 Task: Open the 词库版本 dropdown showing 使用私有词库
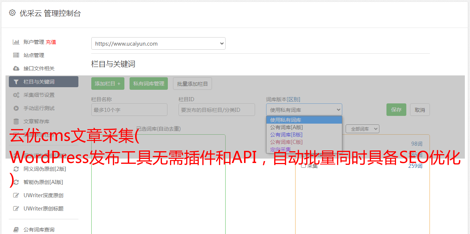pyautogui.click(x=304, y=110)
